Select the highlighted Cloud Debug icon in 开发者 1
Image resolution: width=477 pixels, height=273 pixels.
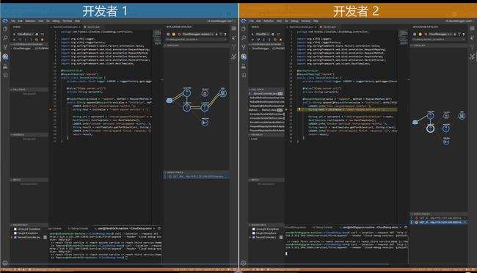[5, 57]
